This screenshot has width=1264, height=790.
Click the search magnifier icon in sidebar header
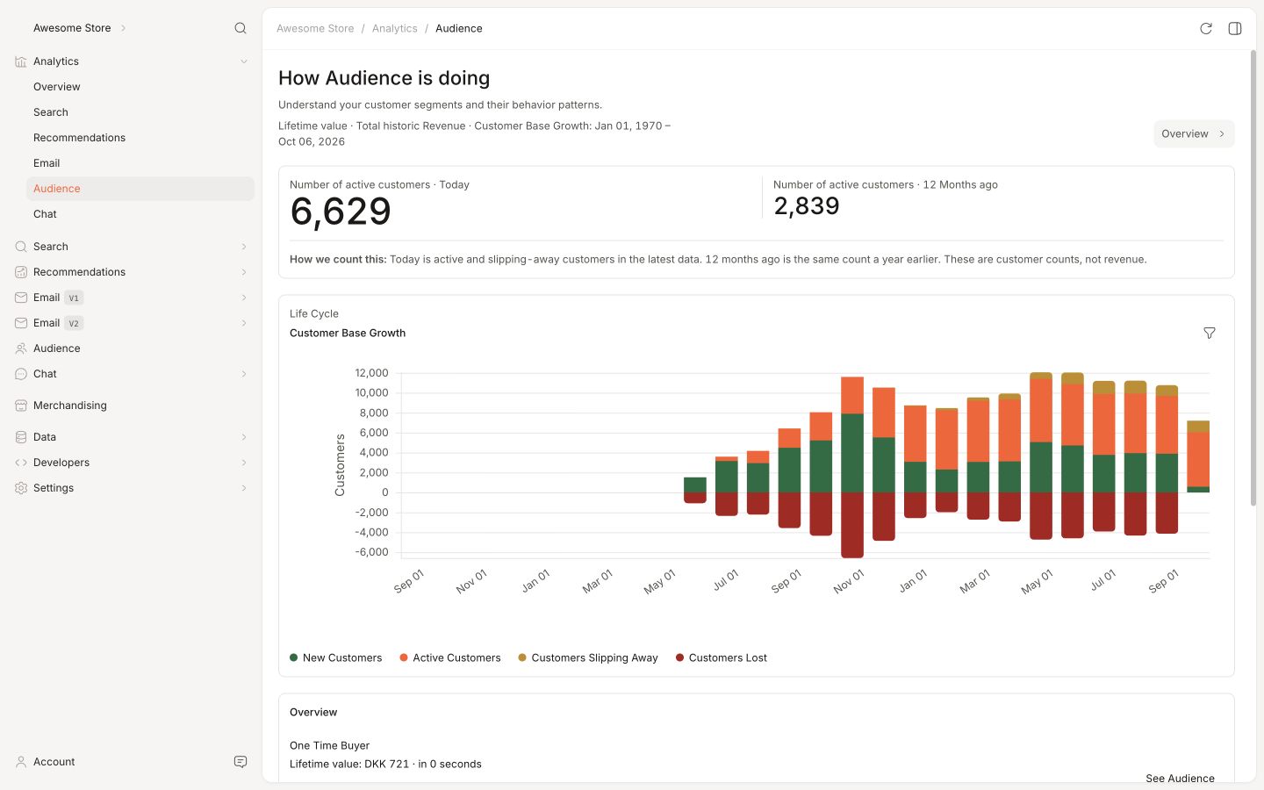point(241,28)
